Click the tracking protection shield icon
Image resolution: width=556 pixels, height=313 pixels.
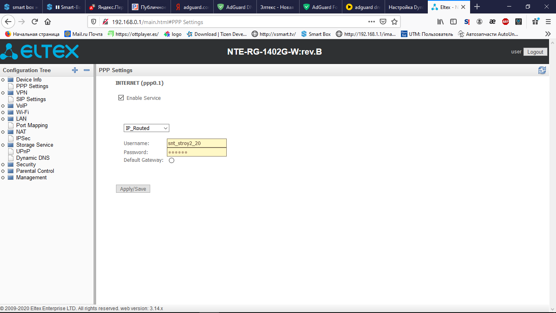click(94, 22)
